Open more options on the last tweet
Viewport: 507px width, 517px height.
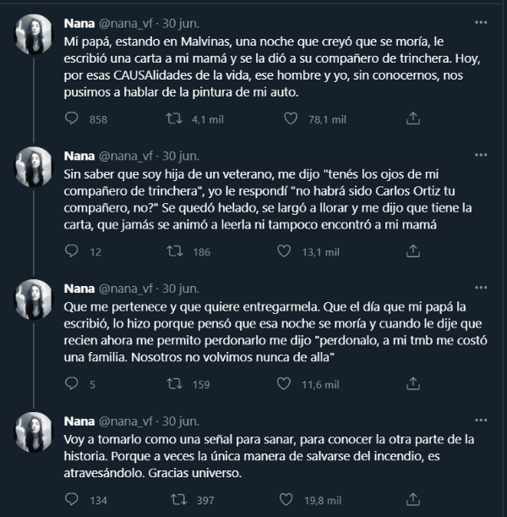tap(480, 421)
